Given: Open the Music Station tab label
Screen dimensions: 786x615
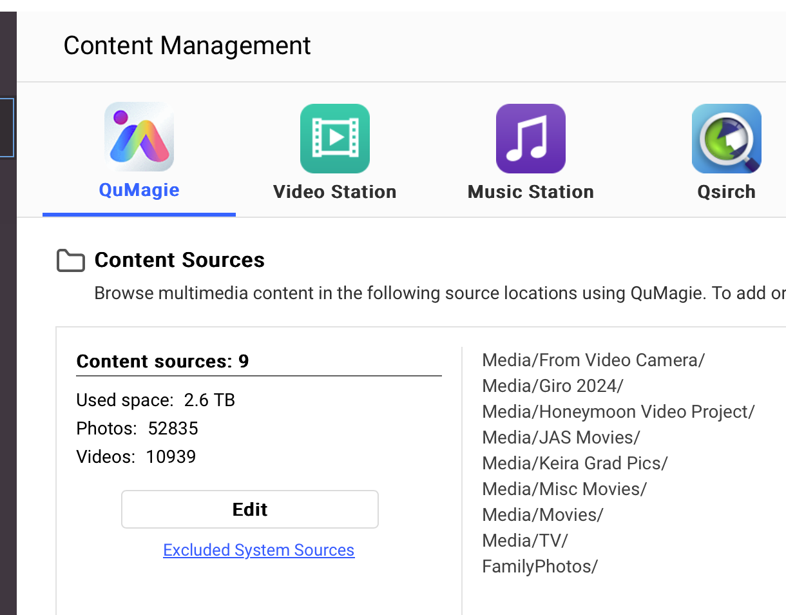Looking at the screenshot, I should coord(530,191).
